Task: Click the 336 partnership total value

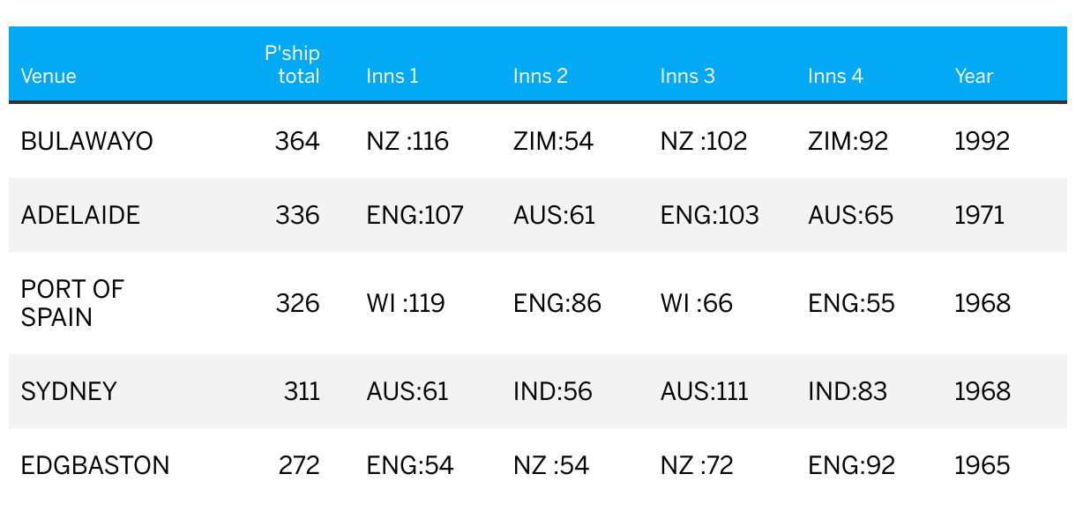Action: (297, 215)
